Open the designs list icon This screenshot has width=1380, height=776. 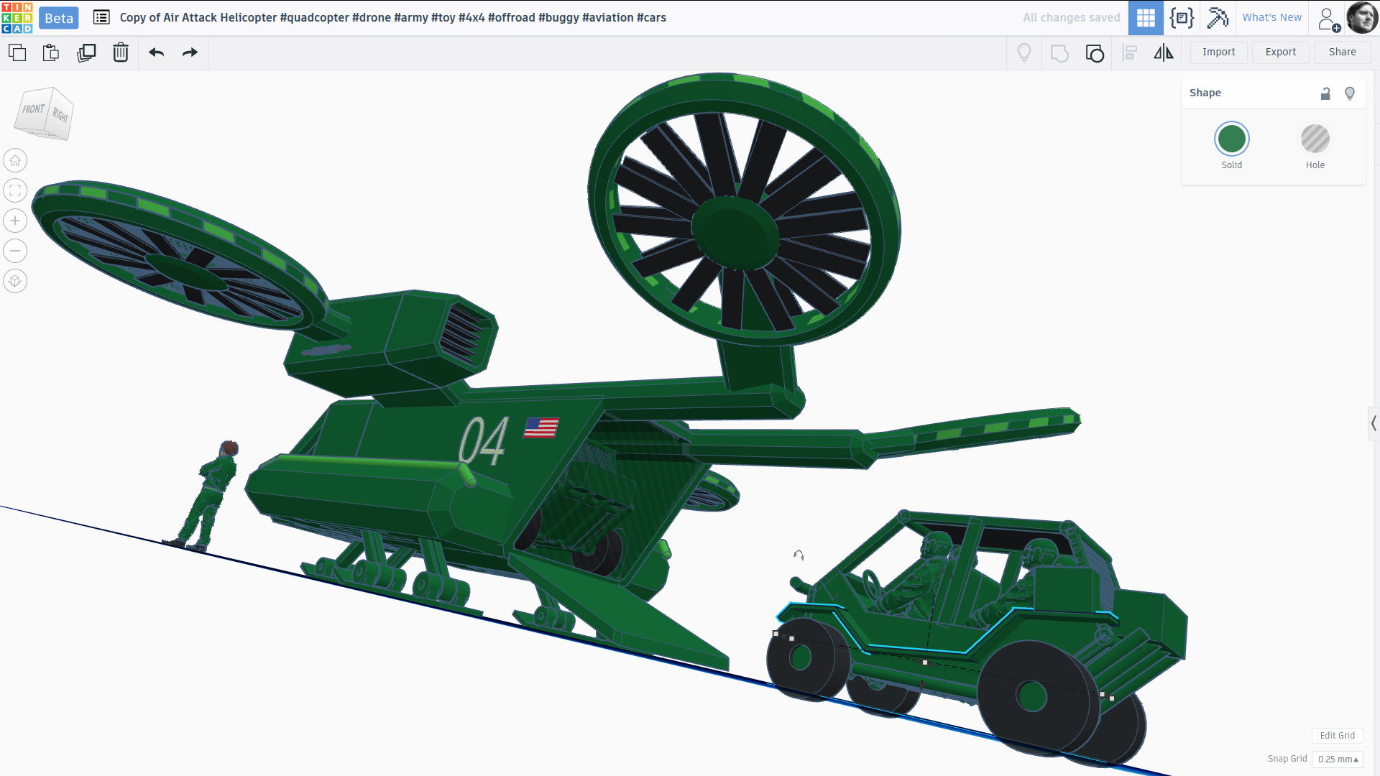(101, 17)
